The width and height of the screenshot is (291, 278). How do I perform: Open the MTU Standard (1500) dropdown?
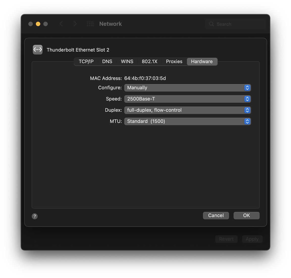point(188,121)
